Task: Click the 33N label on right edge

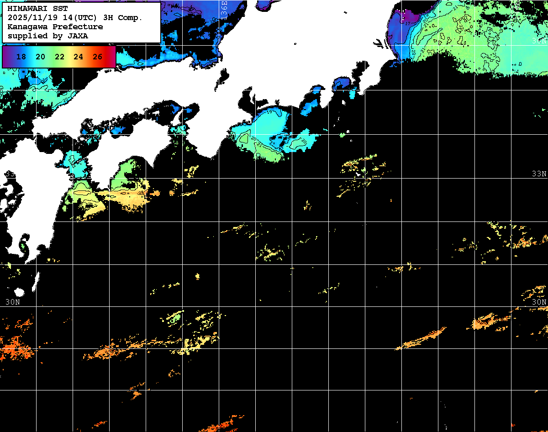Action: pyautogui.click(x=539, y=174)
